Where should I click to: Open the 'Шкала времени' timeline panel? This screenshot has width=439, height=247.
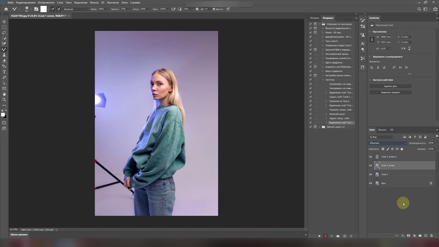[19, 235]
